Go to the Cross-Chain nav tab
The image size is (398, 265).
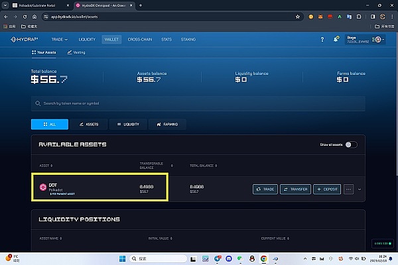pyautogui.click(x=139, y=40)
